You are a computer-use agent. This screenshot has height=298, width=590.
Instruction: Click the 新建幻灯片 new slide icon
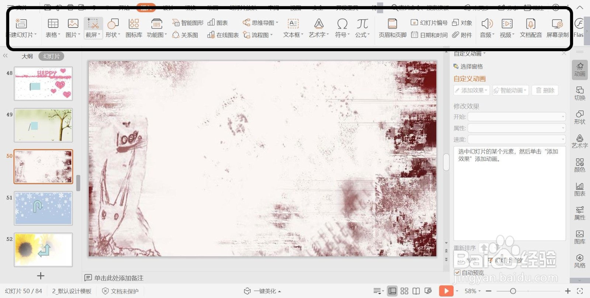[x=21, y=24]
